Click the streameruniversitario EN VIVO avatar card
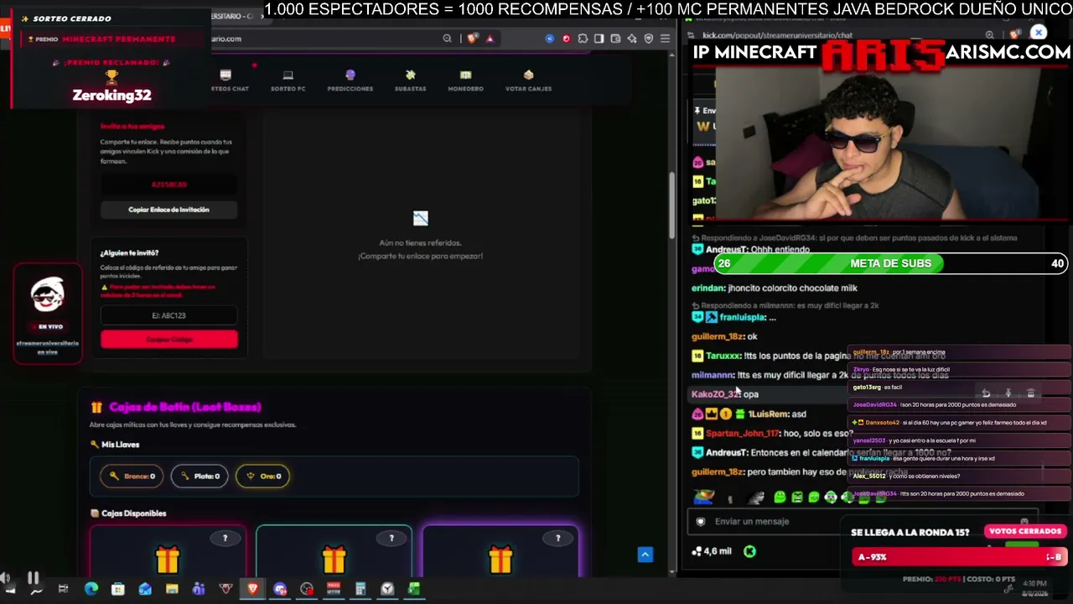The image size is (1073, 604). (48, 314)
